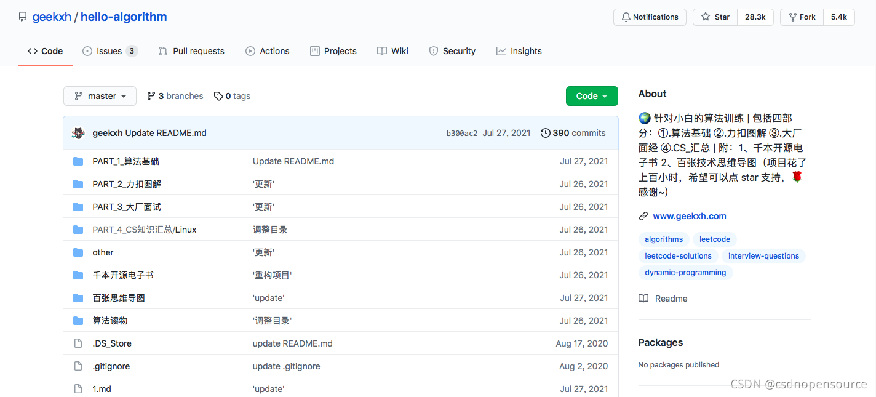Screen dimensions: 876x397
Task: Select the interview-questions topic tag
Action: click(763, 256)
